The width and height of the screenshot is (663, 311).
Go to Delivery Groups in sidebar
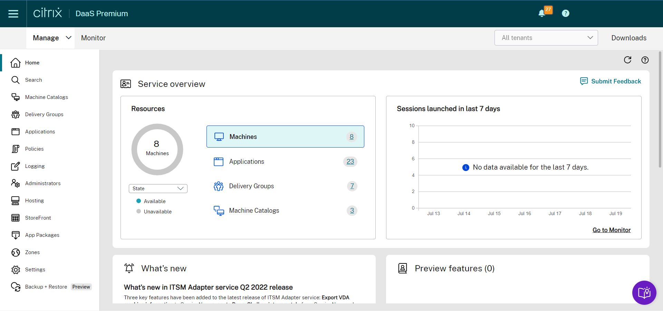pyautogui.click(x=44, y=114)
